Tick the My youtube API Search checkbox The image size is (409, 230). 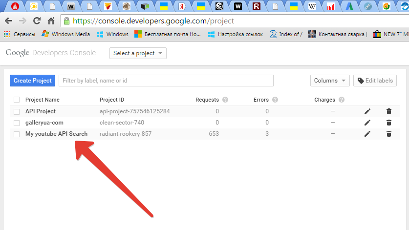click(17, 134)
